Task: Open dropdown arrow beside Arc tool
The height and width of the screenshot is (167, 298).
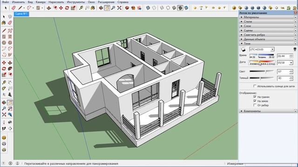Action: click(33, 8)
